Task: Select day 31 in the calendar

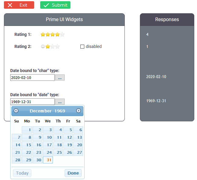Action: (48, 160)
